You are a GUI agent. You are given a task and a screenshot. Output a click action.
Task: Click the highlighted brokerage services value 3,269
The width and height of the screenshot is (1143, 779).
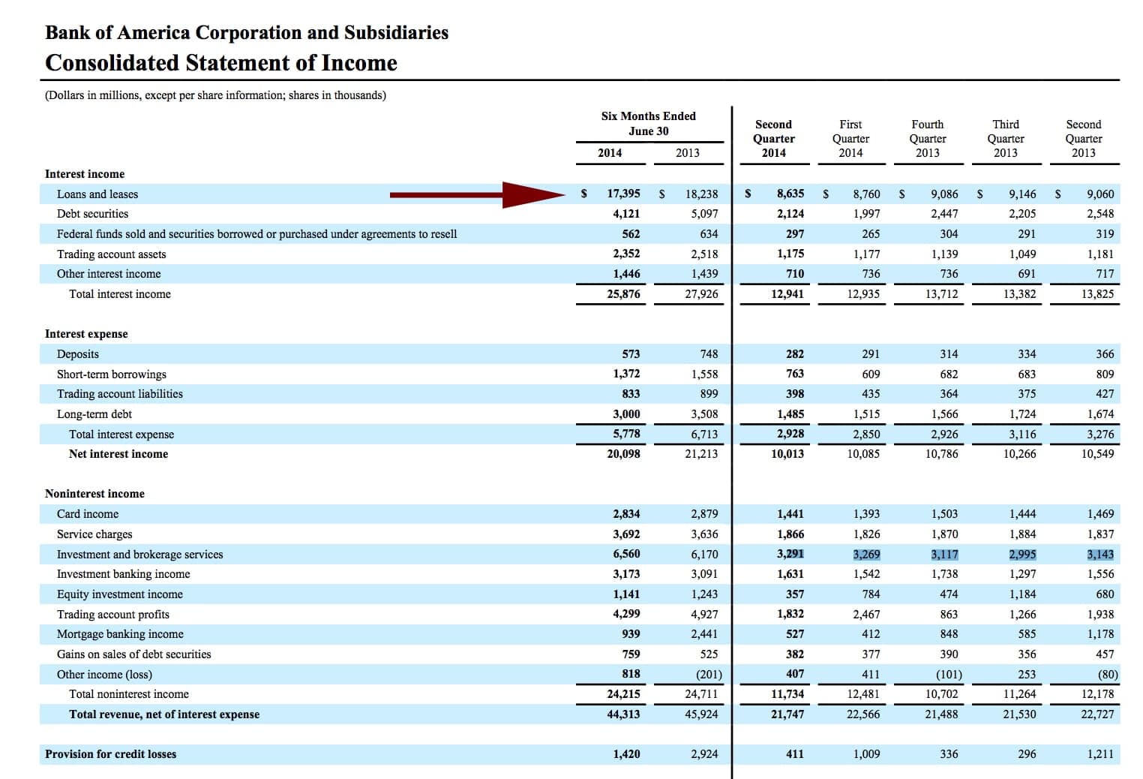pyautogui.click(x=866, y=555)
